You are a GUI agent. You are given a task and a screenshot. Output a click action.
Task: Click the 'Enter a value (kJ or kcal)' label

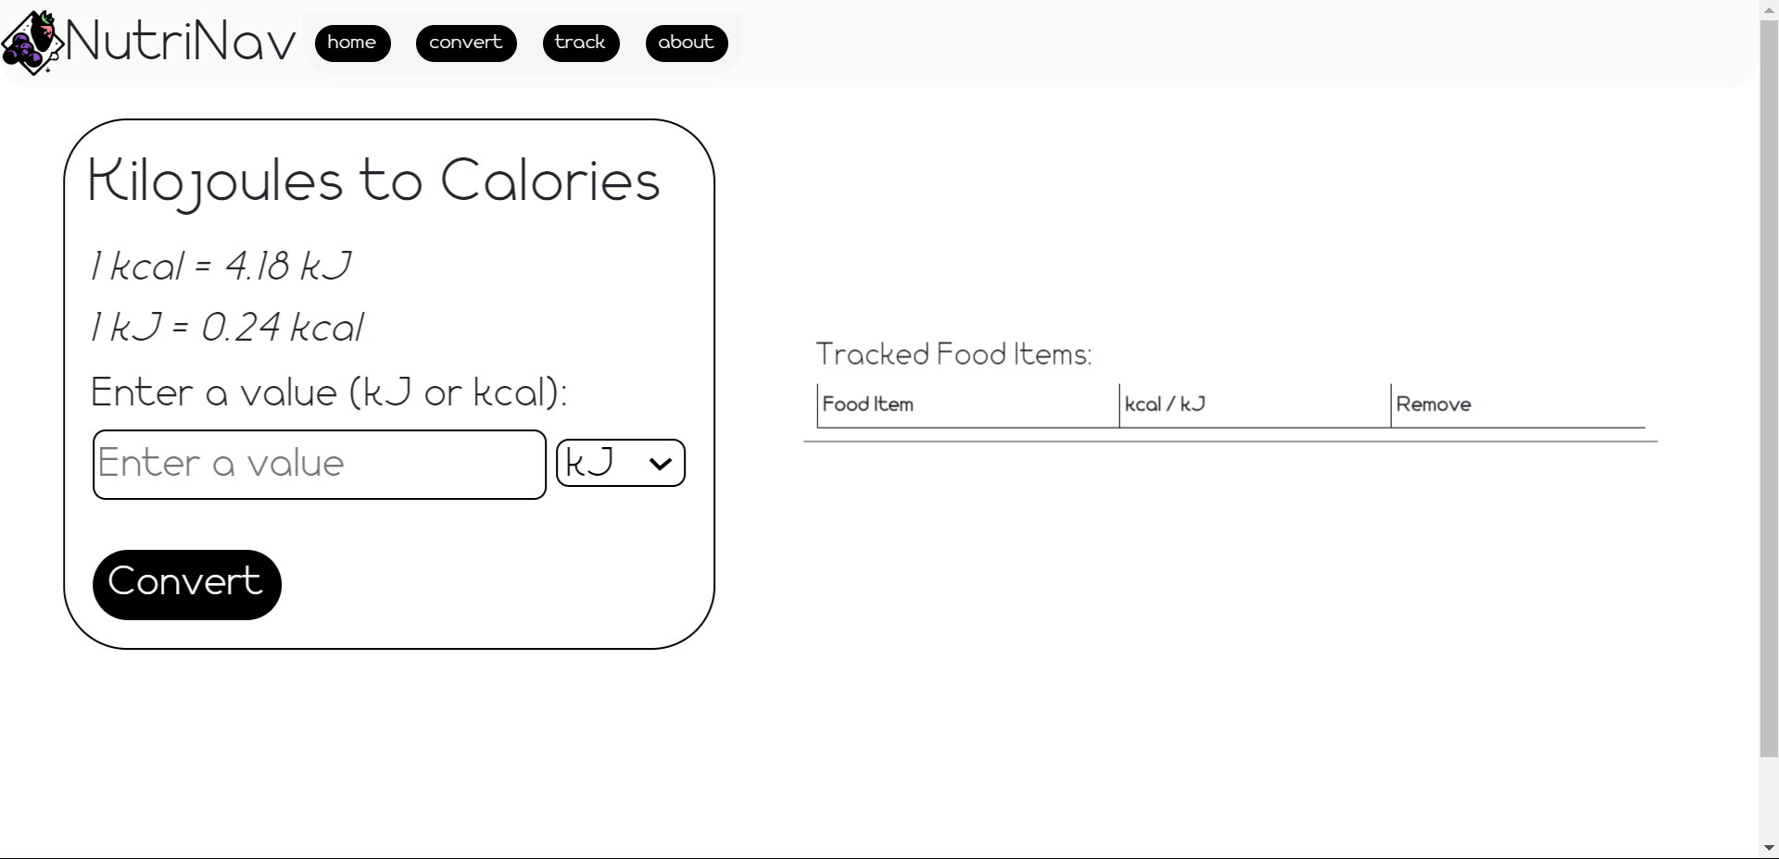tap(329, 392)
